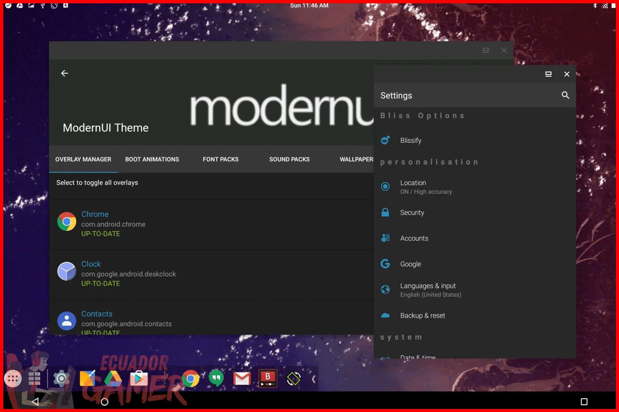Click the "Settings" window title text
619x412 pixels.
tap(396, 95)
